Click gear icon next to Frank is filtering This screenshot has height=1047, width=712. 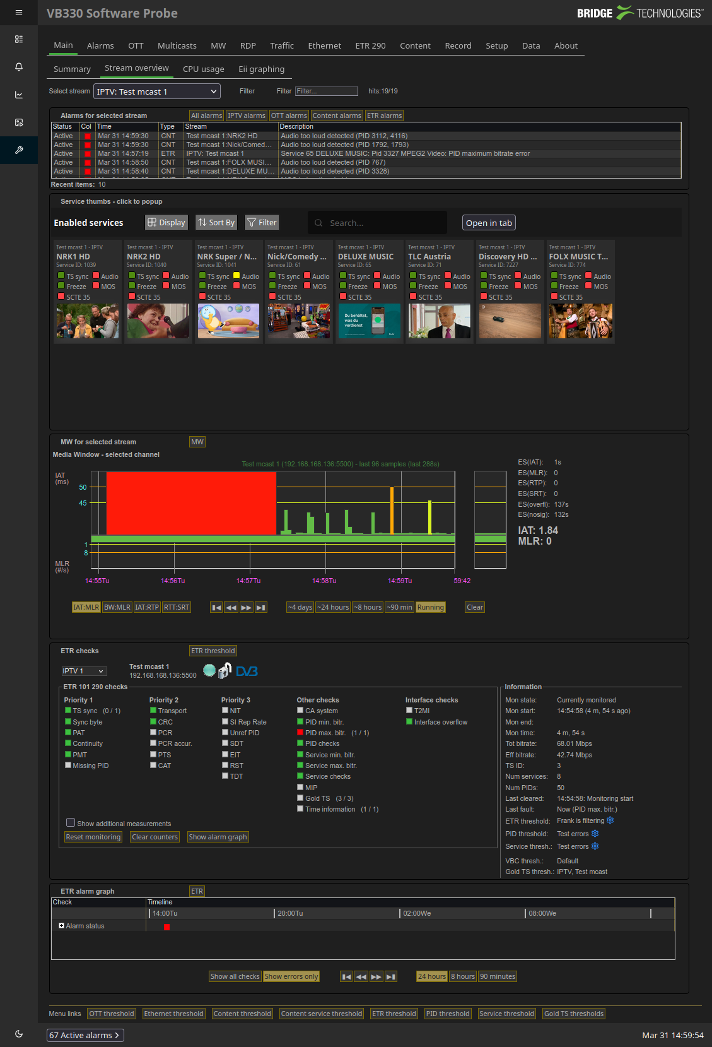point(610,820)
